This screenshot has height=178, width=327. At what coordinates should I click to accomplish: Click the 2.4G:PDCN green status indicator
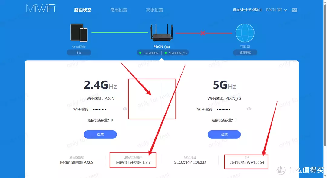click(149, 53)
